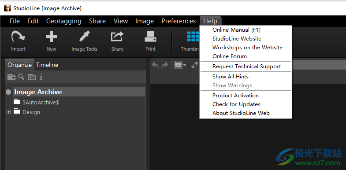This screenshot has height=170, width=346.
Task: Click the Design folder icon
Action: (x=17, y=111)
